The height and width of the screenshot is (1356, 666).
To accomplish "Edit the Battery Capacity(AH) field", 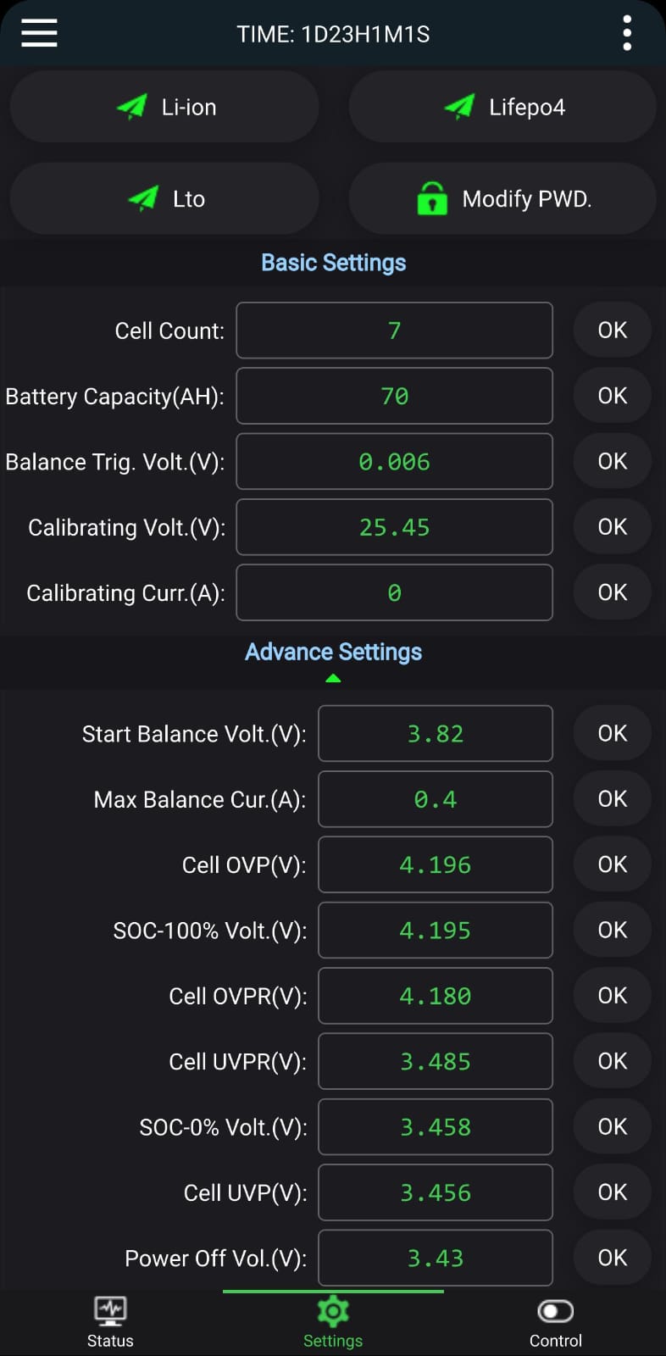I will click(x=394, y=396).
